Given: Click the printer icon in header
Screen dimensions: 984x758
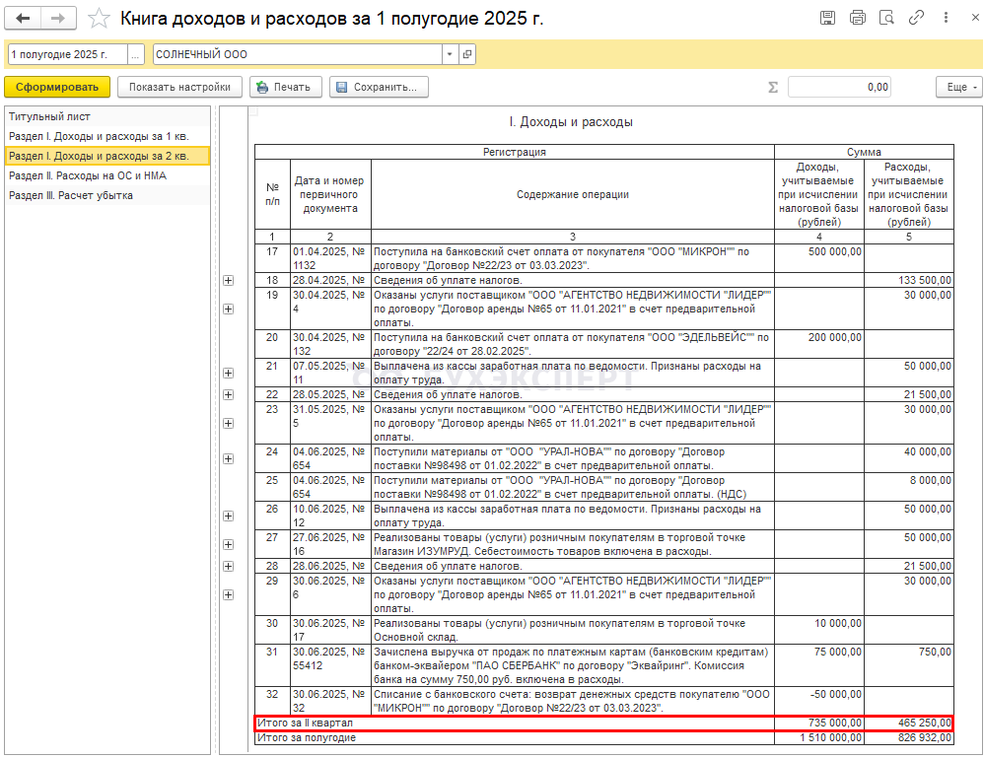Looking at the screenshot, I should tap(857, 18).
